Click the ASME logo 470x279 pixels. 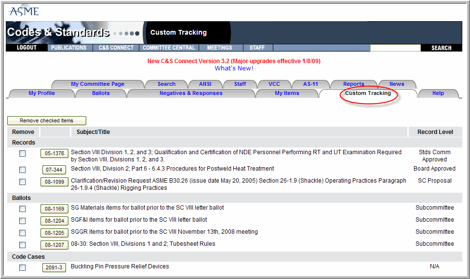pos(24,12)
